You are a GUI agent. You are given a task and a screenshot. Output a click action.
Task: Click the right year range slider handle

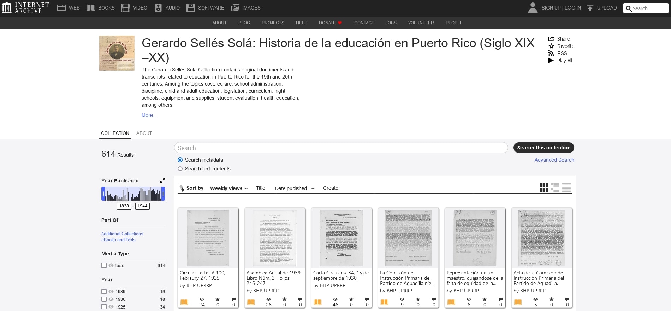(x=163, y=194)
